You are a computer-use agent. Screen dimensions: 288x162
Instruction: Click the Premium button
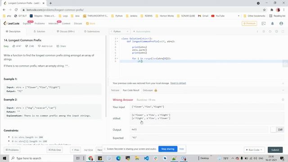tap(249, 23)
